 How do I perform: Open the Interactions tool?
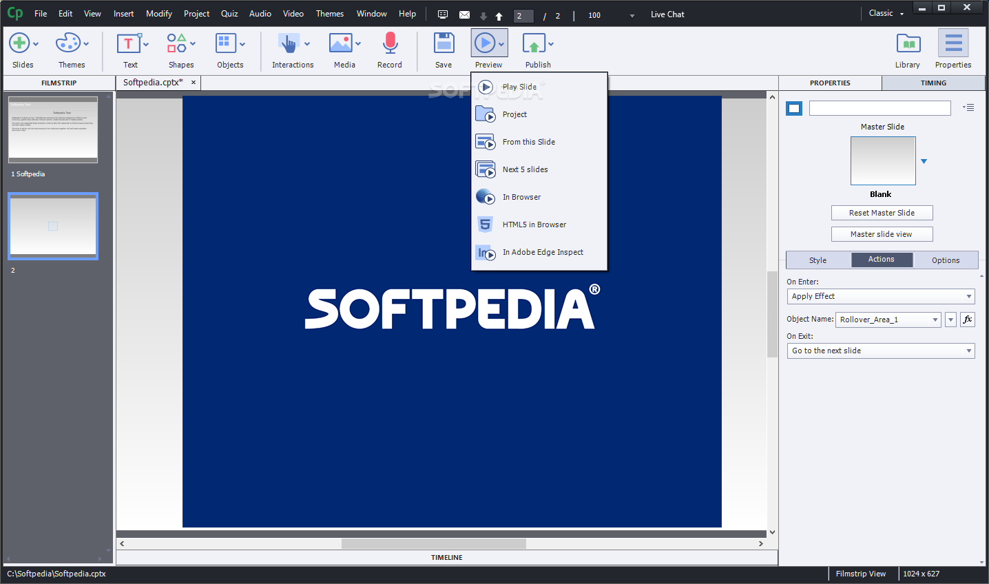coord(289,43)
